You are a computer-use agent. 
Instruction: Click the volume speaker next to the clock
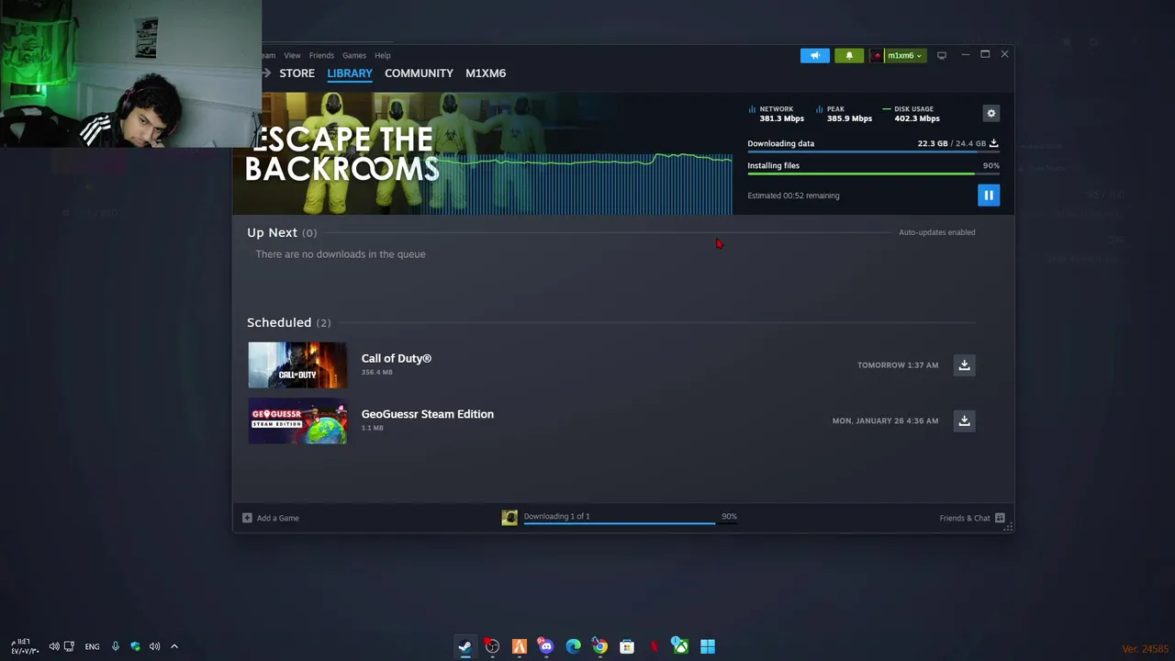point(54,646)
